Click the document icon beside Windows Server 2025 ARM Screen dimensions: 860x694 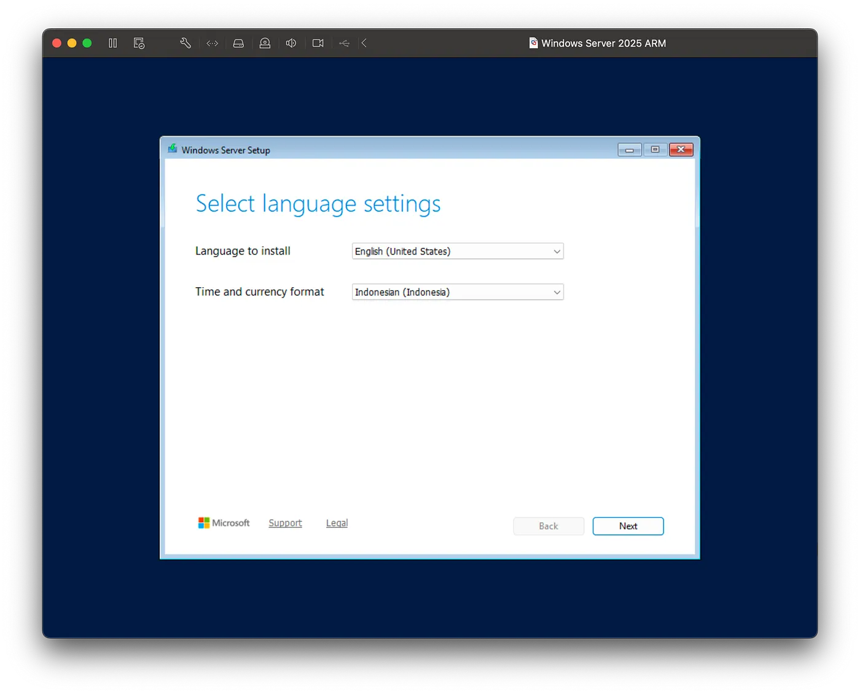click(533, 43)
